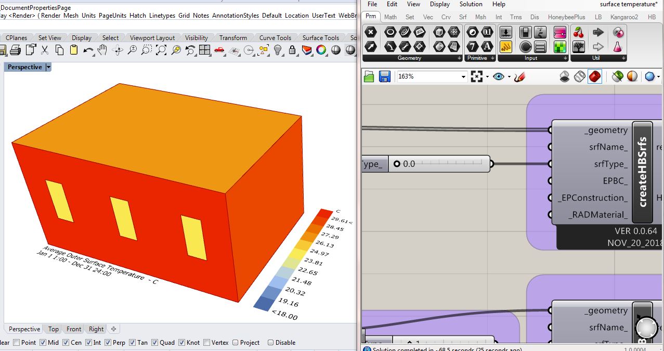Expand the Input panel components
Screen dimensions: 664x351
[x=564, y=58]
